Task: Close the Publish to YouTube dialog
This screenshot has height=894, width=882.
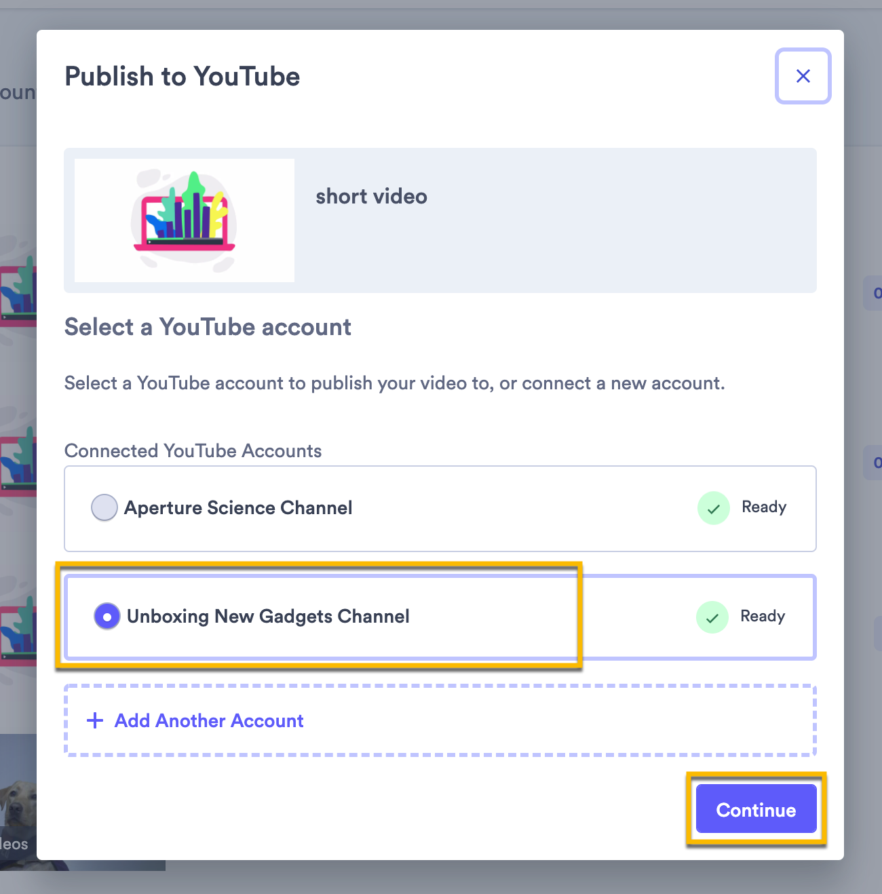Action: (803, 76)
